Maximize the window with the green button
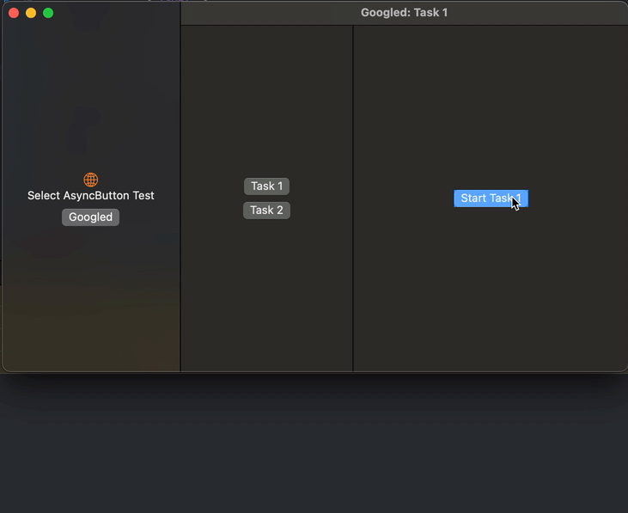The width and height of the screenshot is (628, 513). pyautogui.click(x=48, y=13)
